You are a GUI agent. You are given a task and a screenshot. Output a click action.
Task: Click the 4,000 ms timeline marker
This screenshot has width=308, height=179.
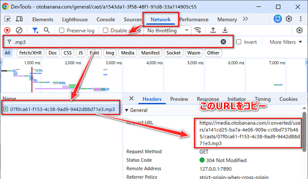click(x=154, y=63)
